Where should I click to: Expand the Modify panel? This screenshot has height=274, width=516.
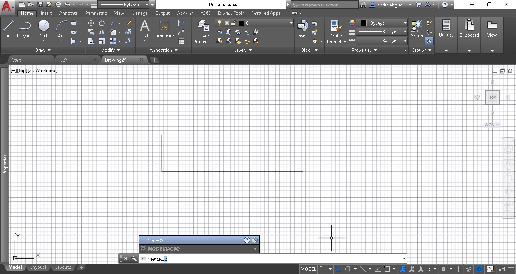click(110, 50)
